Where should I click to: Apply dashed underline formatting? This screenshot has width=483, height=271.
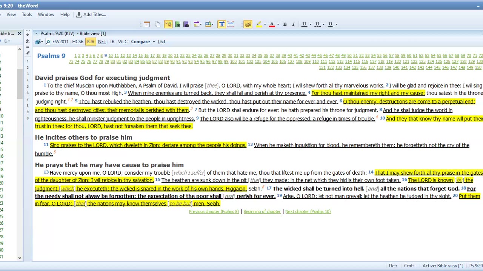(317, 24)
